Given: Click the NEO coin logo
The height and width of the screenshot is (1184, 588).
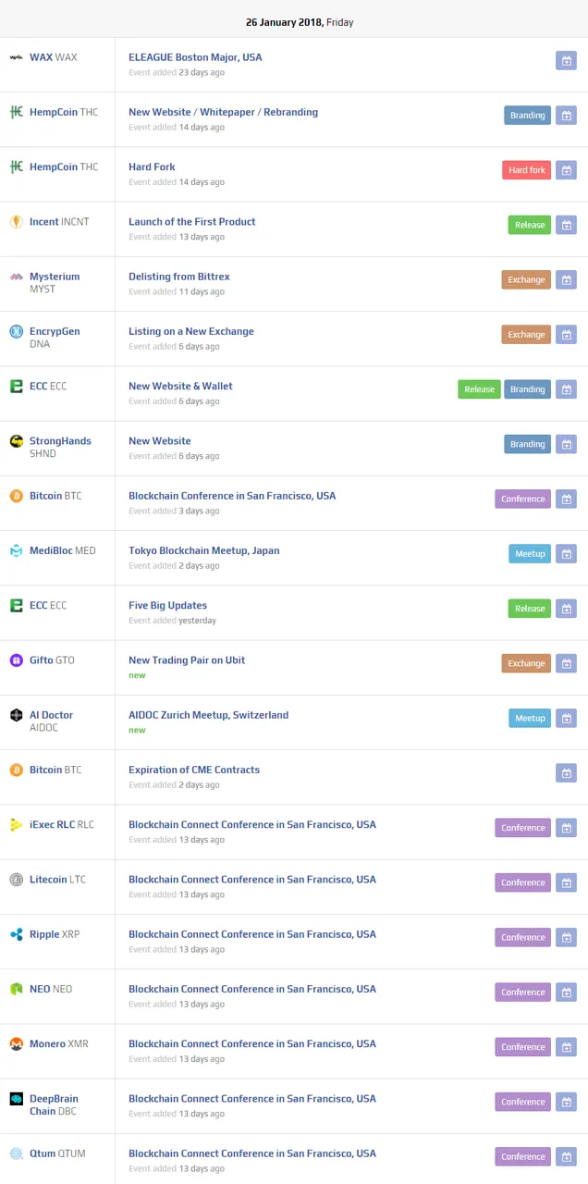Looking at the screenshot, I should tap(16, 989).
